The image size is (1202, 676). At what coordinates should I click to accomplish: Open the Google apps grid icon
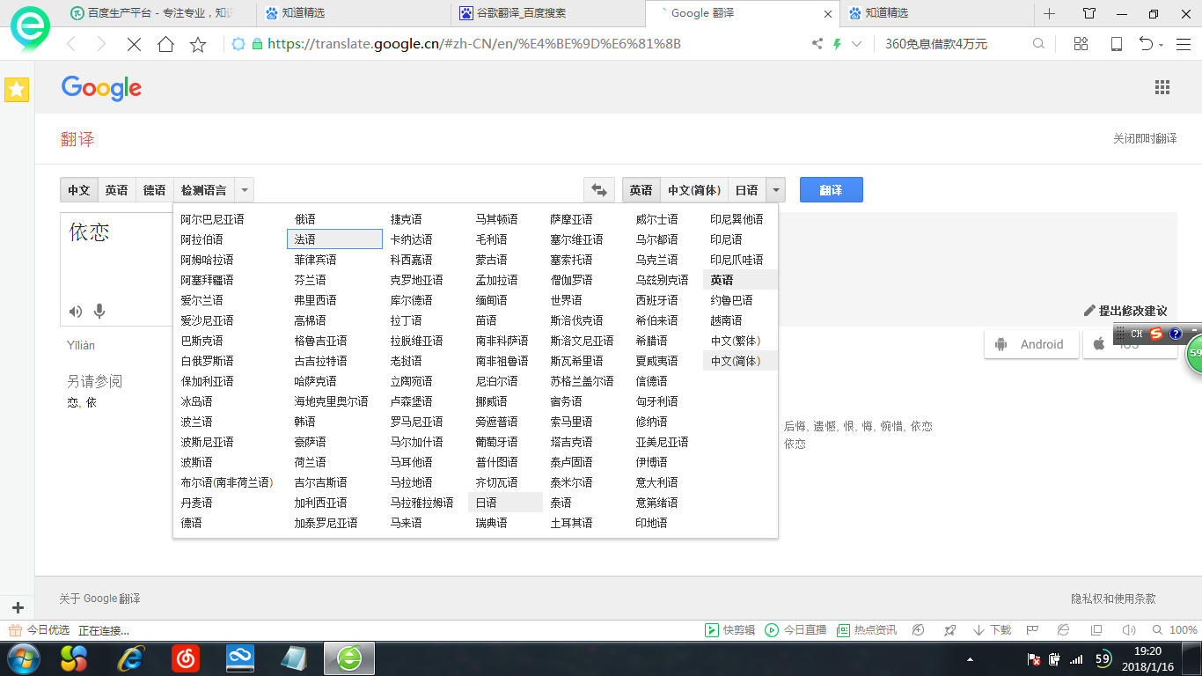tap(1162, 87)
